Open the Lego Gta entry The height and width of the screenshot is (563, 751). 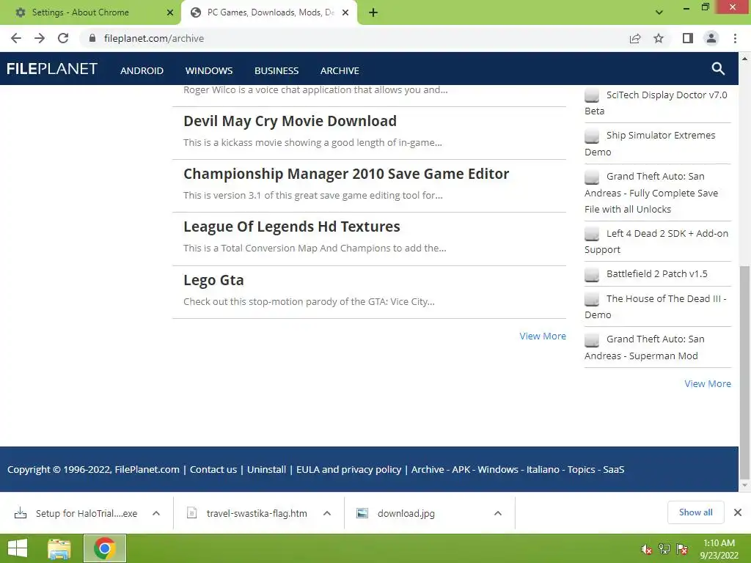(x=213, y=280)
